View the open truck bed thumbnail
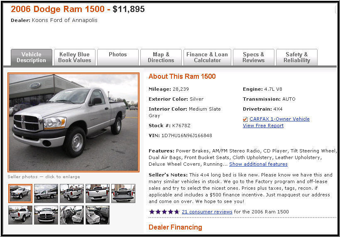The image size is (340, 237). [x=123, y=193]
